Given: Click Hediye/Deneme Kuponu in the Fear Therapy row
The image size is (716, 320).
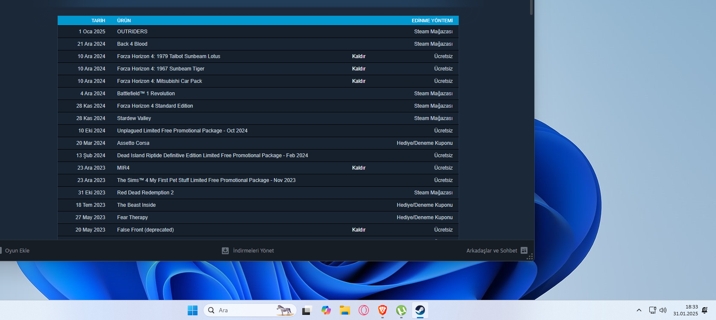Looking at the screenshot, I should point(424,217).
